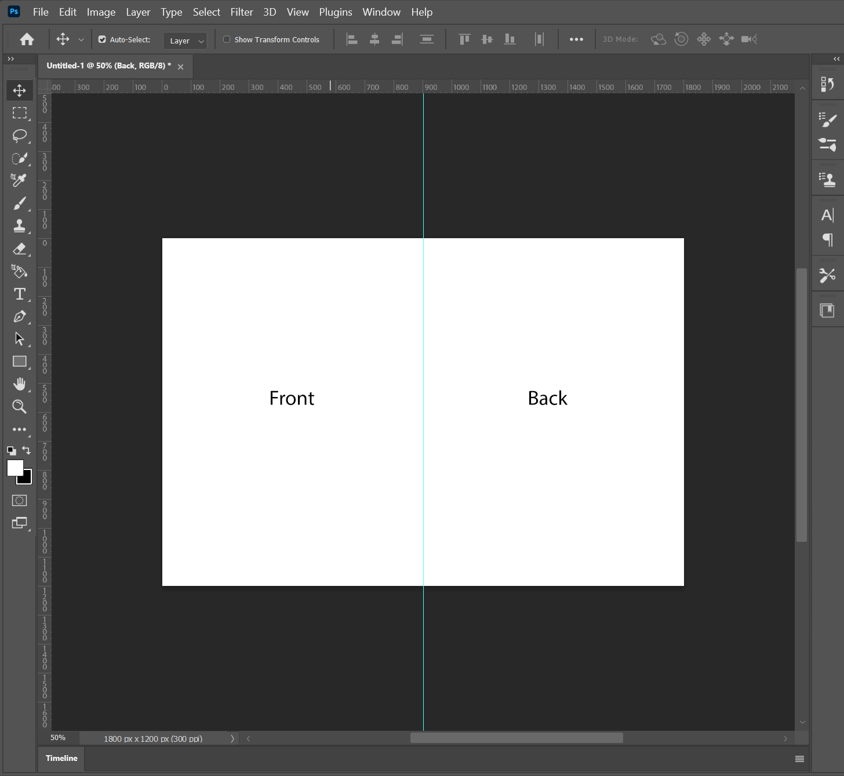Open the History panel
Image resolution: width=844 pixels, height=776 pixels.
click(x=827, y=83)
